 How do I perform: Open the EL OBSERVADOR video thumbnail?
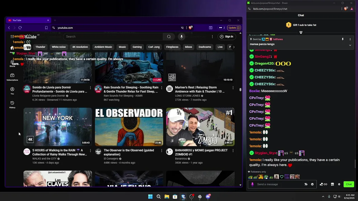click(129, 127)
